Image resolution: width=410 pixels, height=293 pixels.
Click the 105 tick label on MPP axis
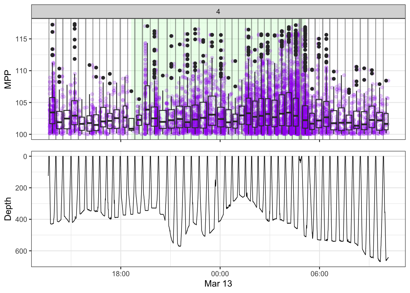pyautogui.click(x=22, y=103)
